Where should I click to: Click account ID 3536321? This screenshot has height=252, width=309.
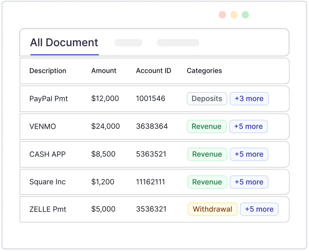click(151, 209)
